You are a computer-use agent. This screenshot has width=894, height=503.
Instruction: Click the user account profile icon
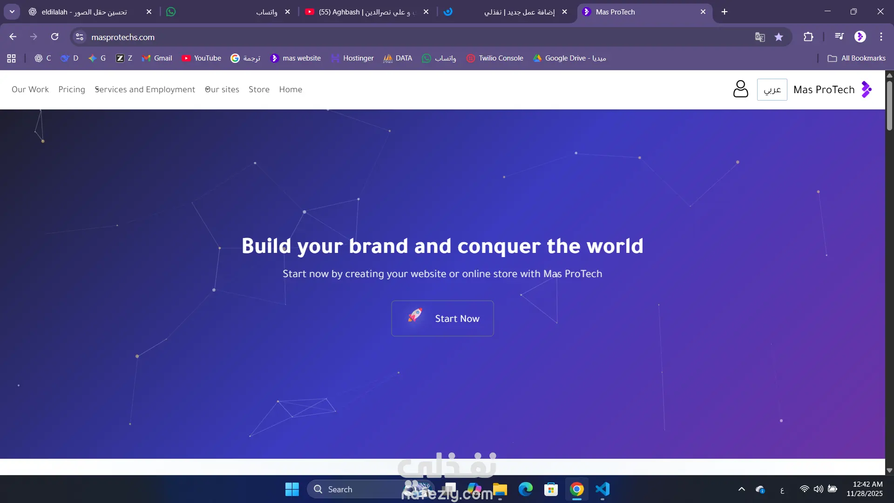coord(740,89)
